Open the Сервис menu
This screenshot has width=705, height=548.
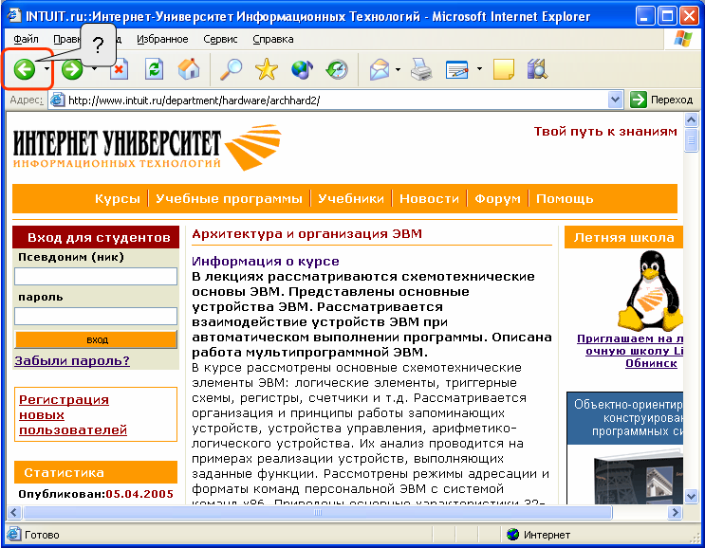(x=220, y=39)
